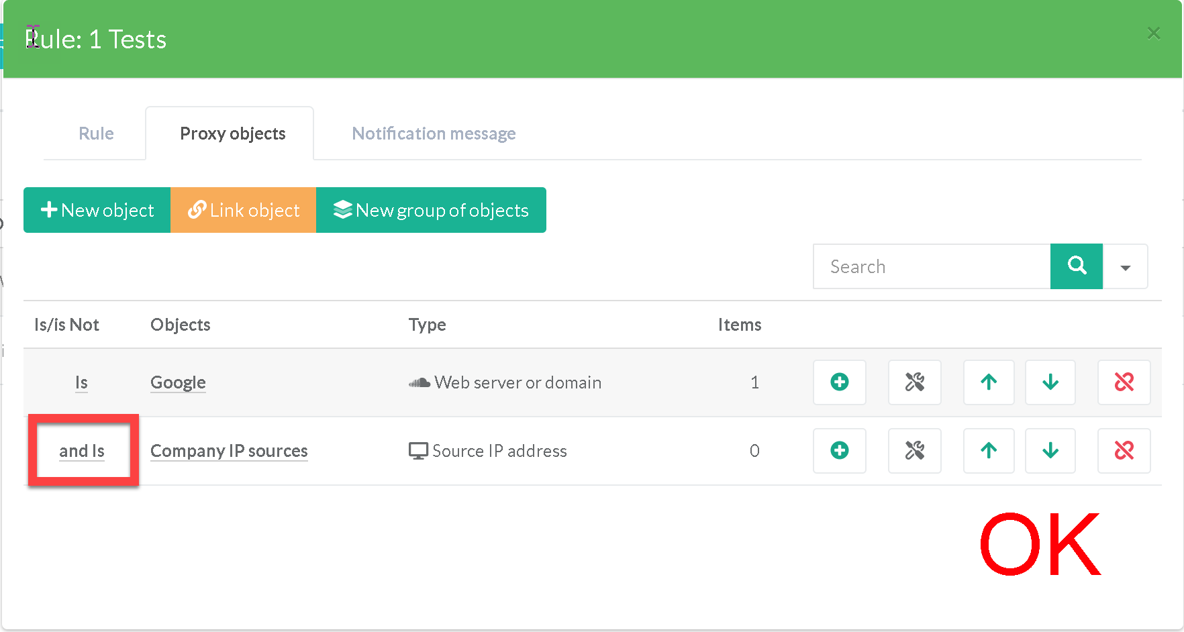Click the Link object button
The height and width of the screenshot is (632, 1184).
243,210
